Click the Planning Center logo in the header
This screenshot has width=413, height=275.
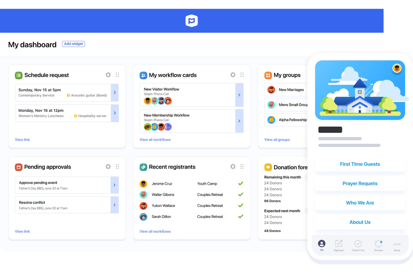tap(191, 21)
